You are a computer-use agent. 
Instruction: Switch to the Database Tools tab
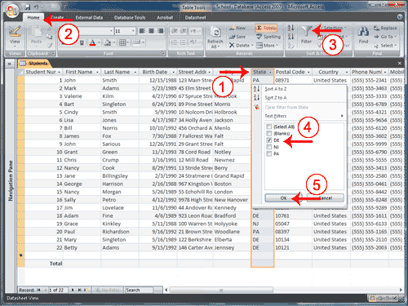(130, 18)
